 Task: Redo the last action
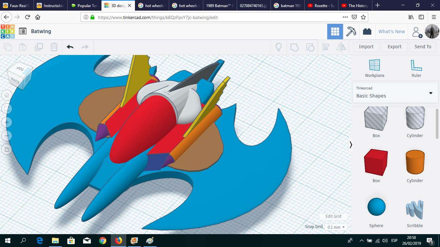pos(85,47)
